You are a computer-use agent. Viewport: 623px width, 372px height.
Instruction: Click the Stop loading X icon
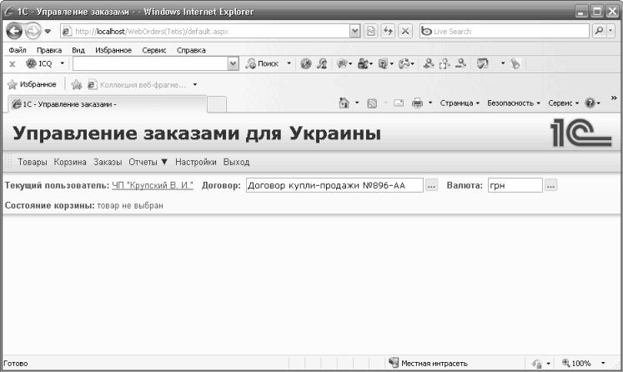pos(404,31)
